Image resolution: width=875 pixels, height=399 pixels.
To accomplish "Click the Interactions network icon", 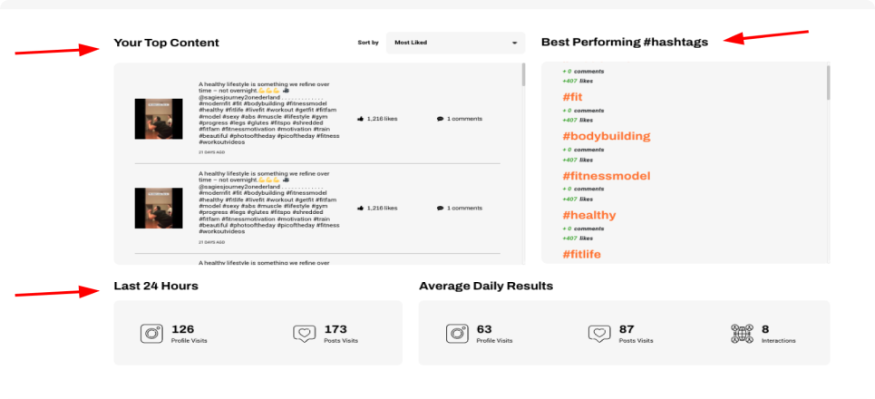I will click(742, 334).
